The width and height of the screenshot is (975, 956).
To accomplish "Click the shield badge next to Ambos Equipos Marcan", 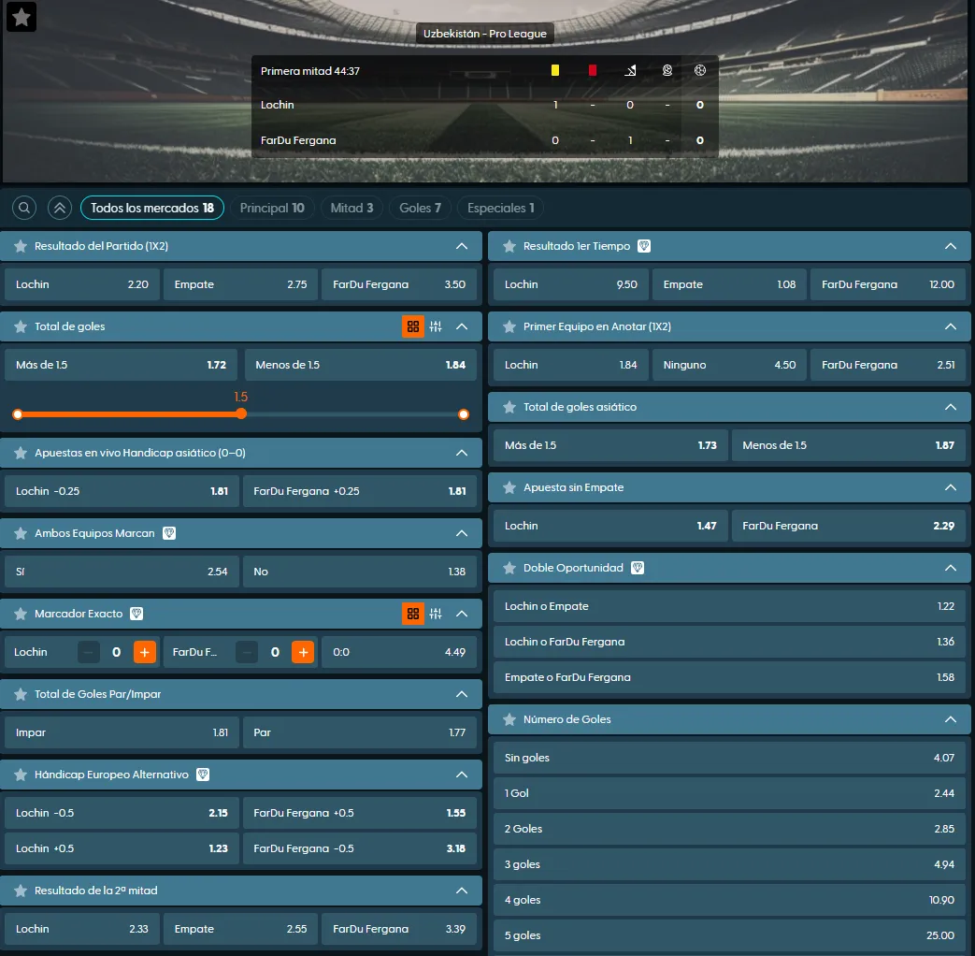I will pos(169,533).
